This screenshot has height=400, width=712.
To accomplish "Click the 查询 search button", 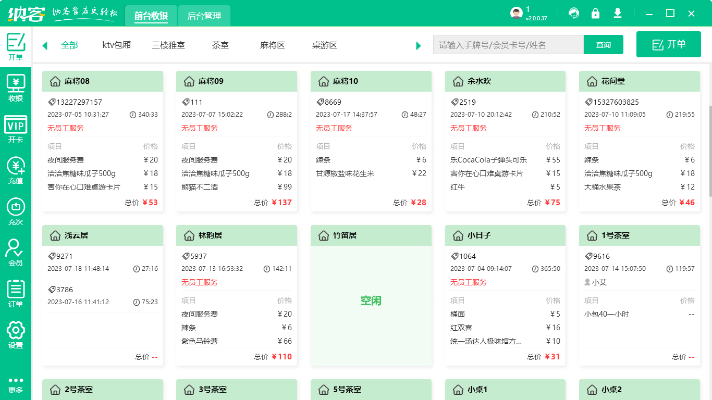I will pos(603,45).
